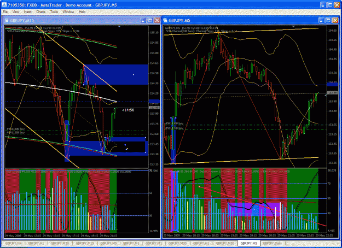Maximize the main MetaTrader window
The height and width of the screenshot is (248, 342).
[x=330, y=5]
